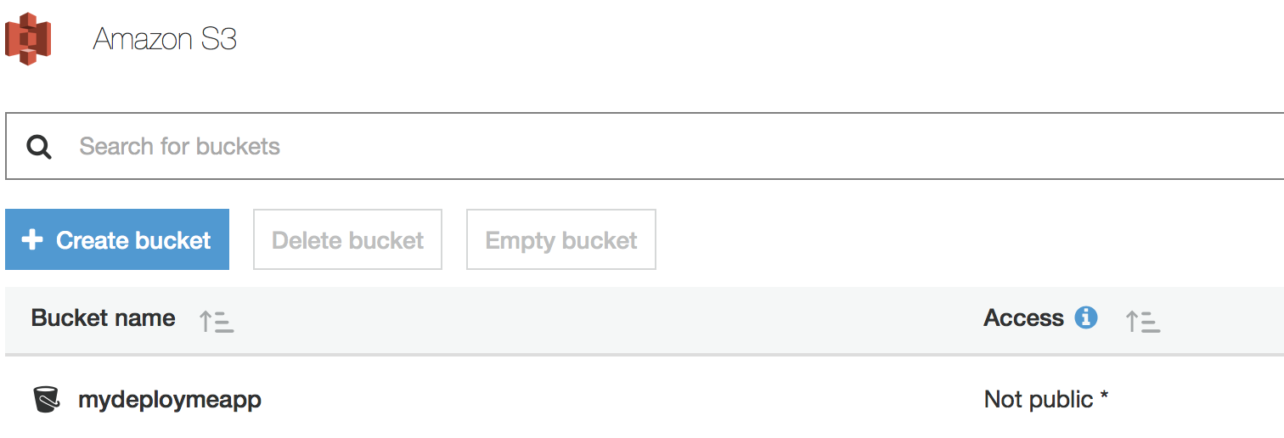Screen dimensions: 1284x438
Task: Click the magnifying glass search icon
Action: (39, 147)
